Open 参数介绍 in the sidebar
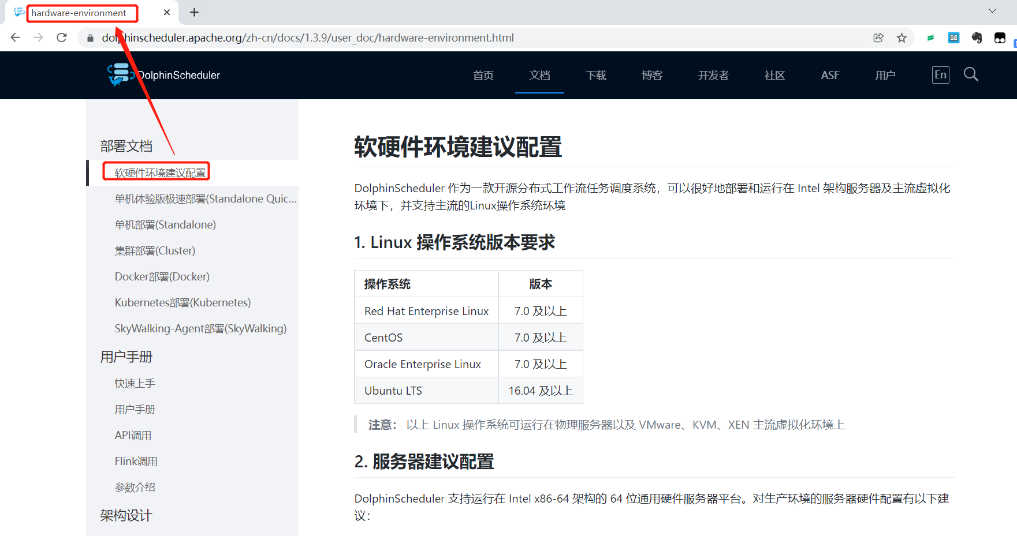This screenshot has width=1017, height=536. click(x=135, y=488)
